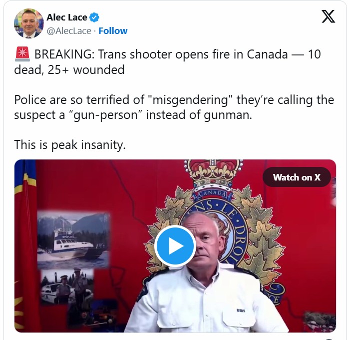352x340 pixels.
Task: Click the police boat photo in video
Action: coord(73,239)
